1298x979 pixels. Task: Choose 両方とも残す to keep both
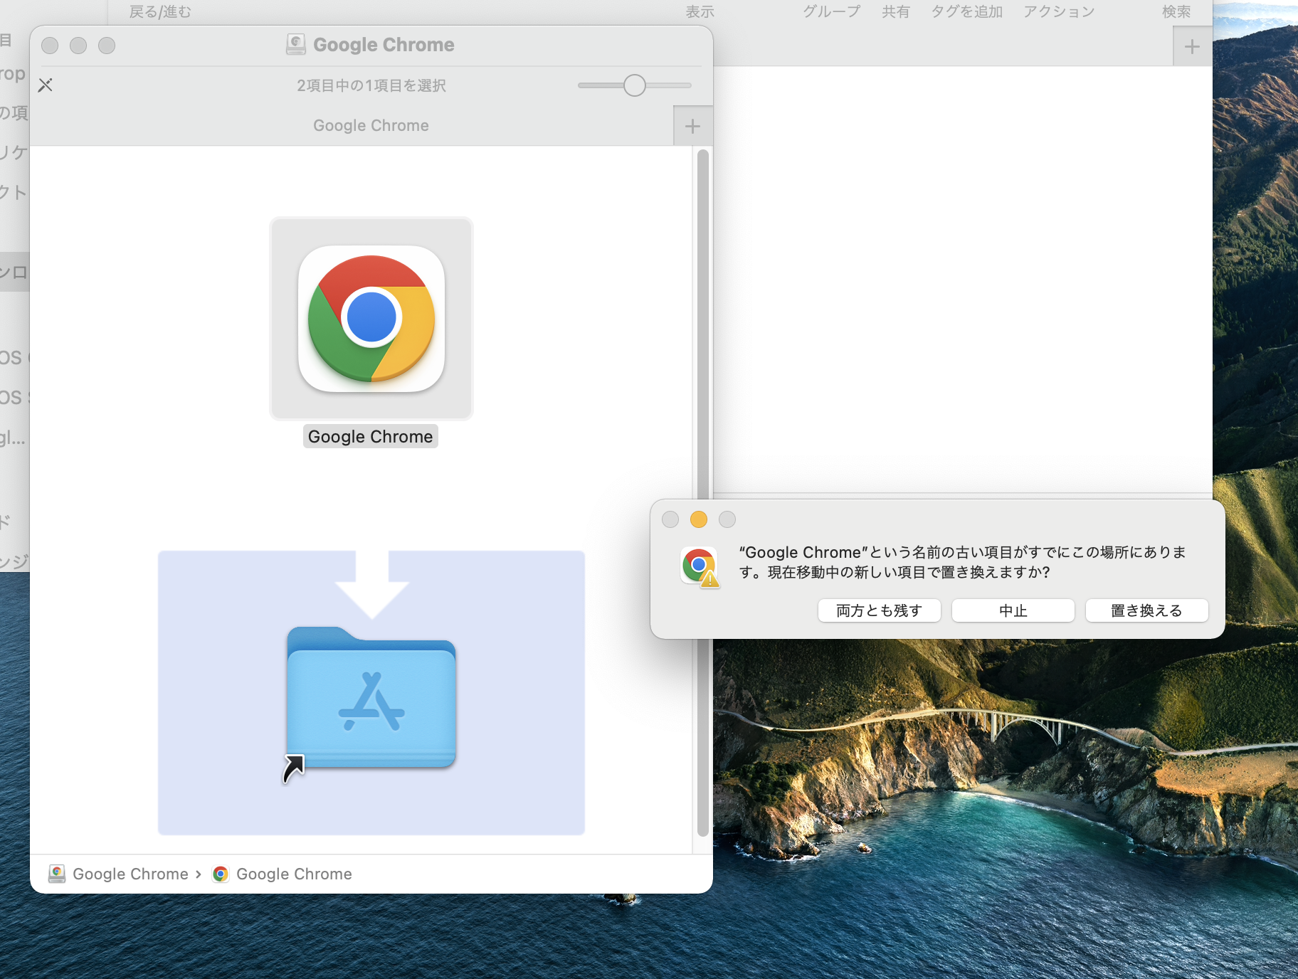tap(879, 610)
